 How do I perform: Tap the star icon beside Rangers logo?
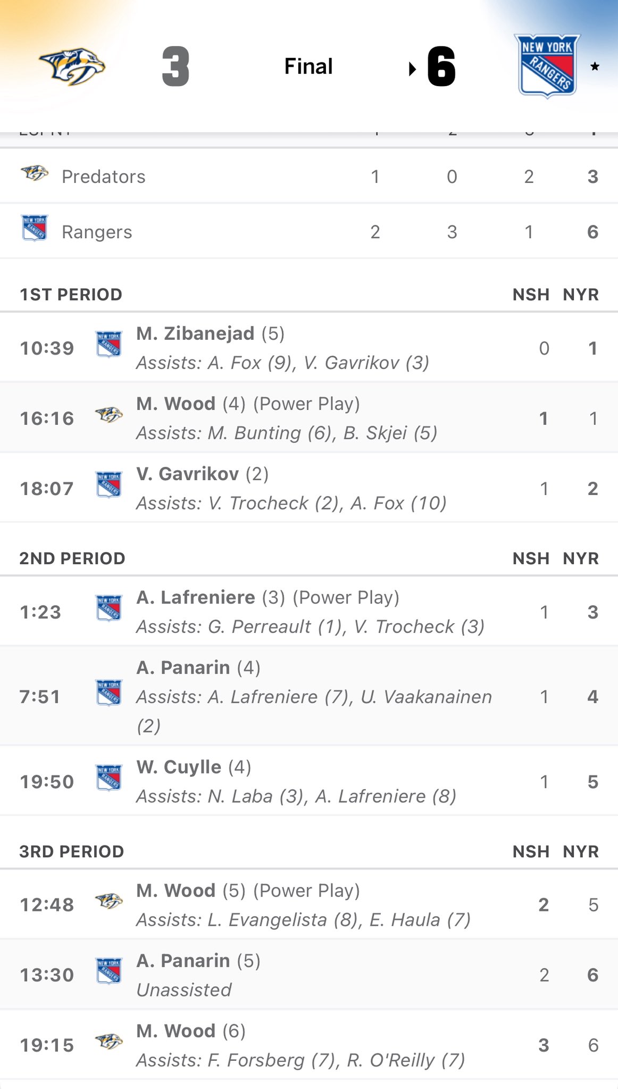[595, 66]
